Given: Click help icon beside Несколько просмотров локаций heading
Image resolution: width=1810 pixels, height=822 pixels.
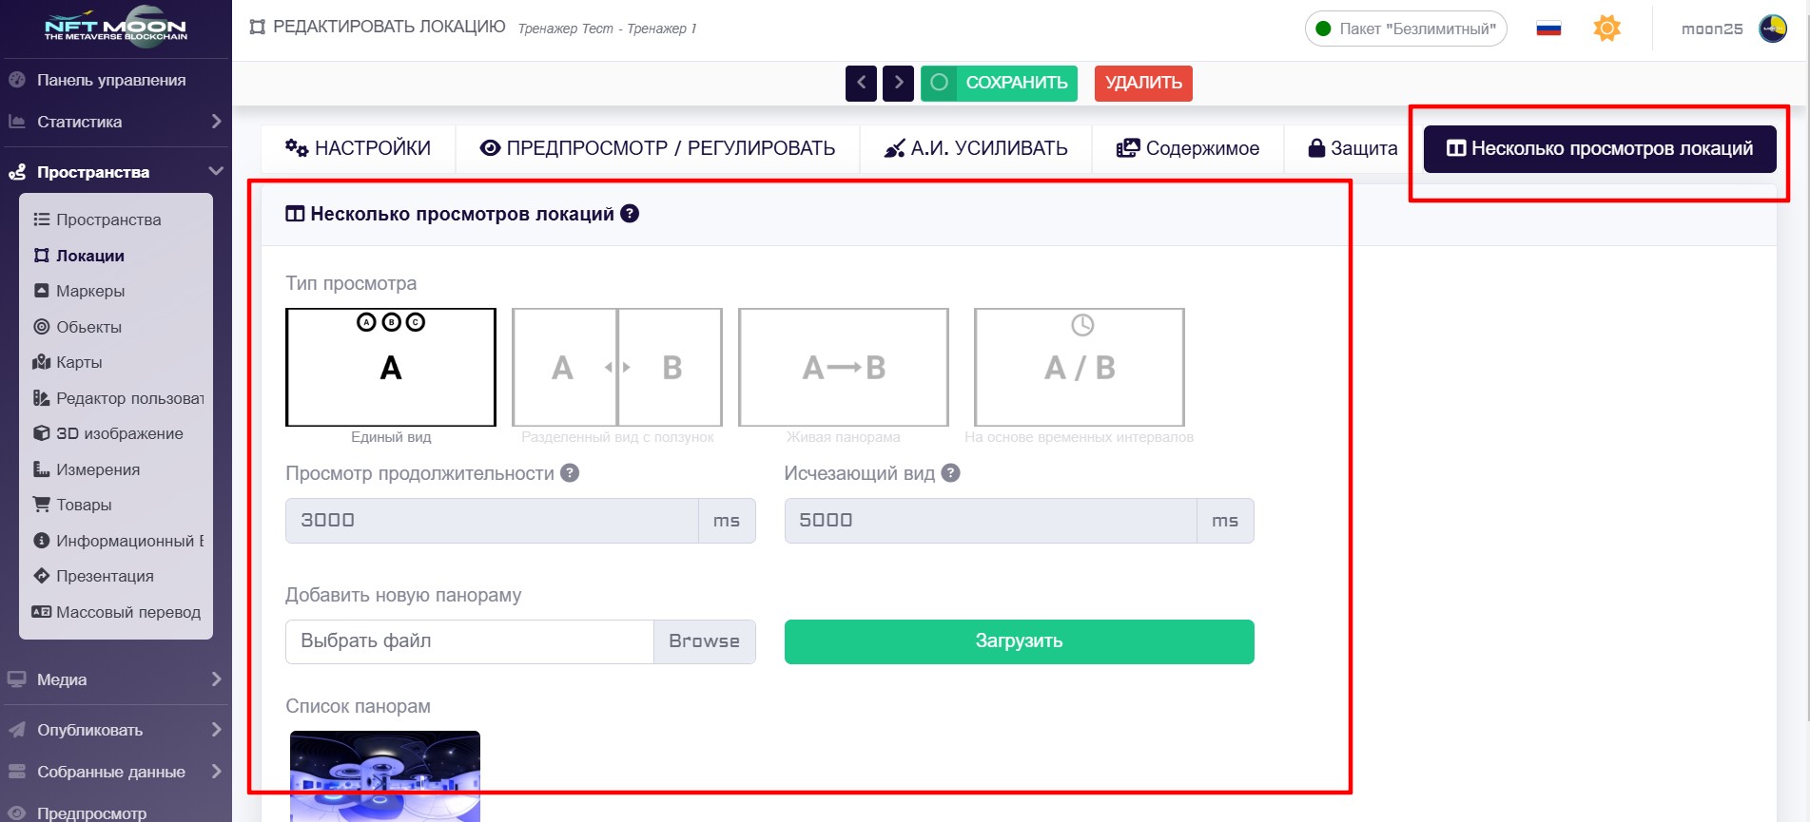Looking at the screenshot, I should tap(630, 214).
